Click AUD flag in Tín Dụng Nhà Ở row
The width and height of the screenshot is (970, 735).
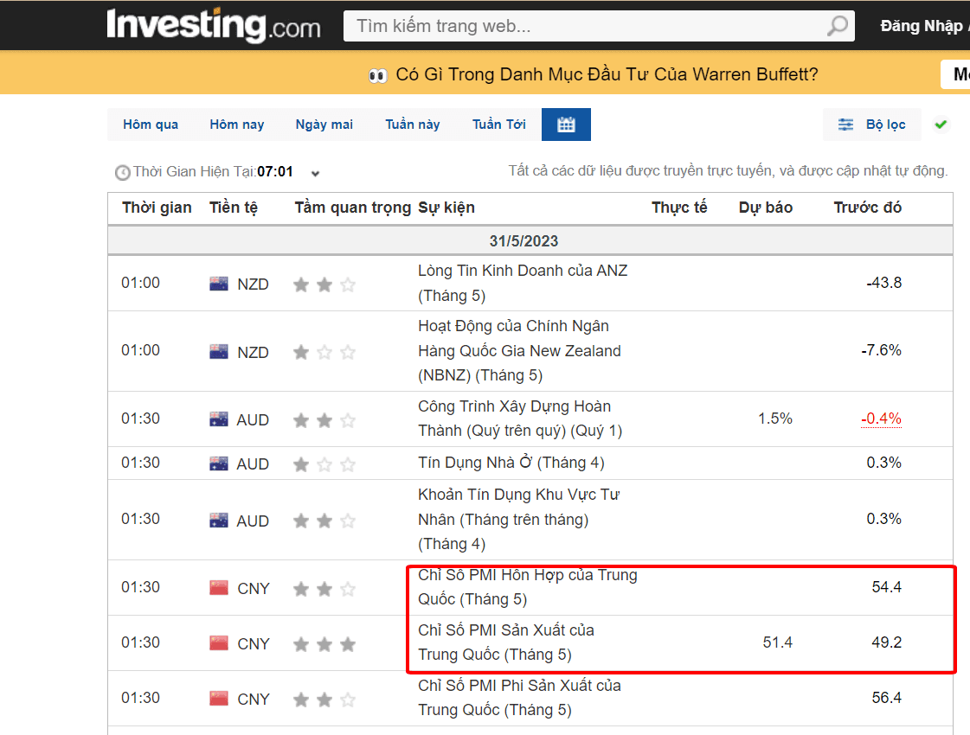point(218,463)
